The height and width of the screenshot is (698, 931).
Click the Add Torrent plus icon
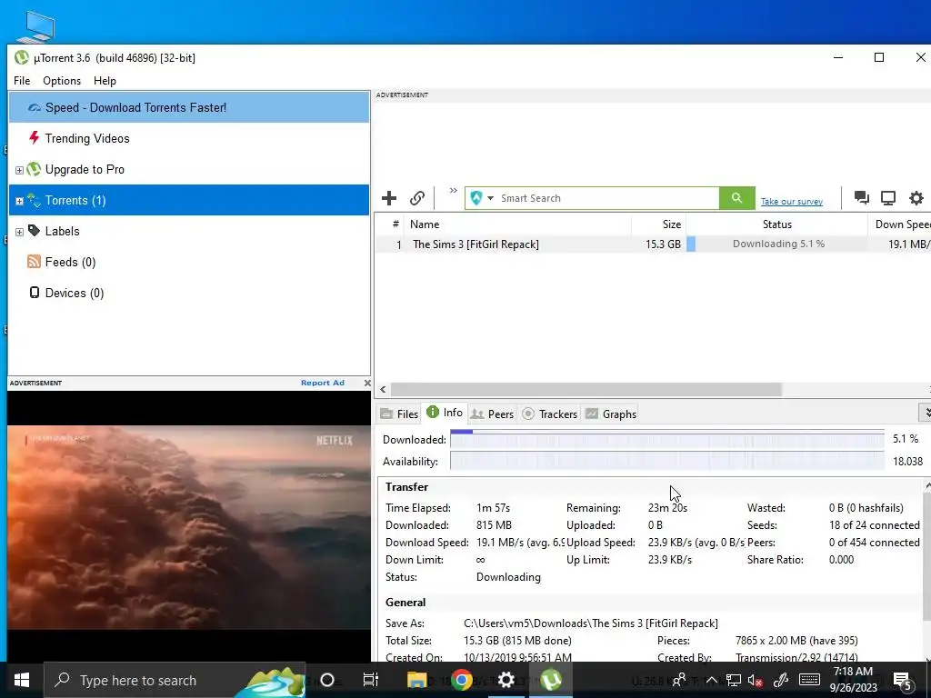coord(389,198)
